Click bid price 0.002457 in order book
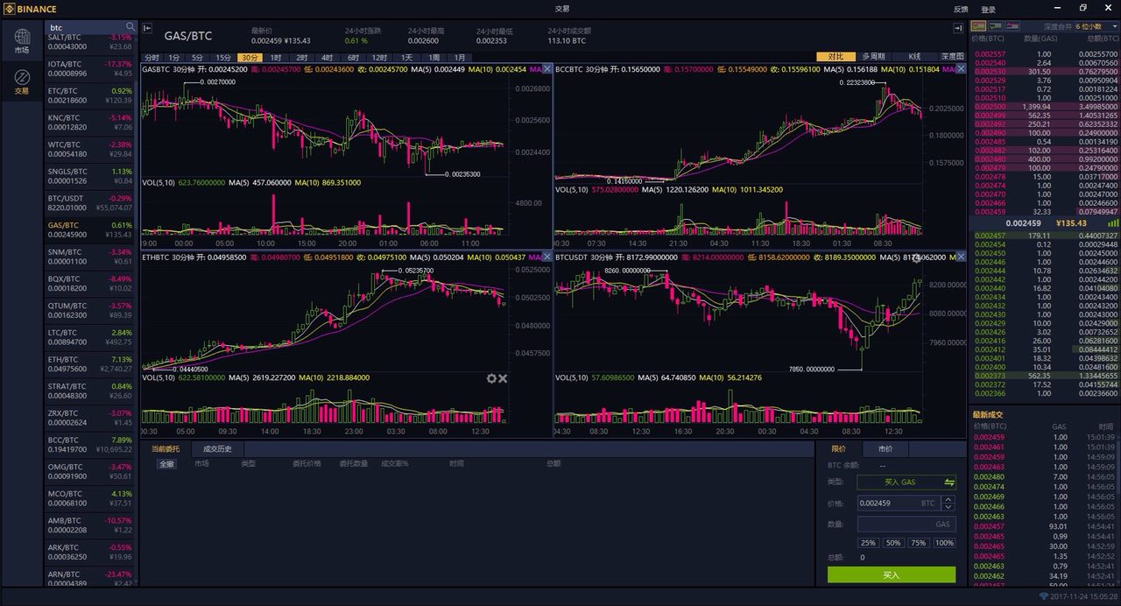This screenshot has height=606, width=1121. tap(990, 236)
